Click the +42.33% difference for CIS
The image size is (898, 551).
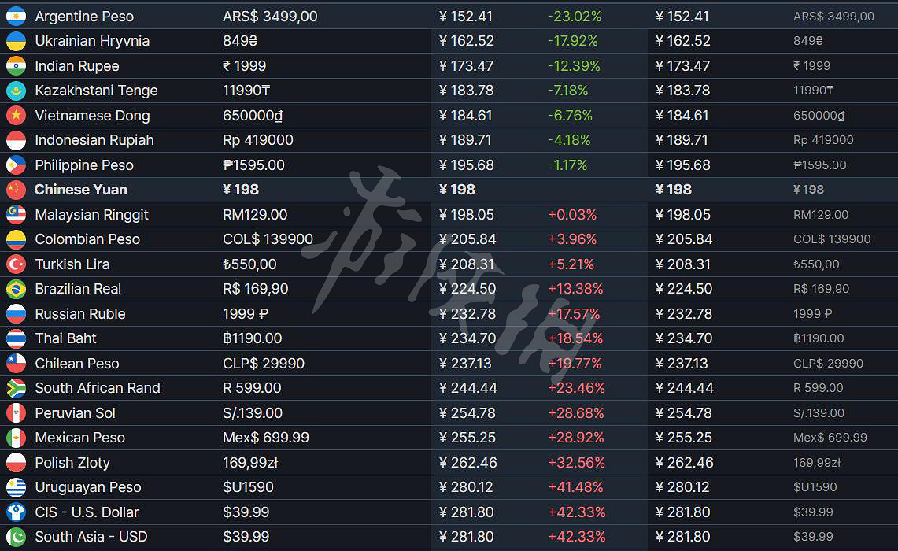[576, 512]
